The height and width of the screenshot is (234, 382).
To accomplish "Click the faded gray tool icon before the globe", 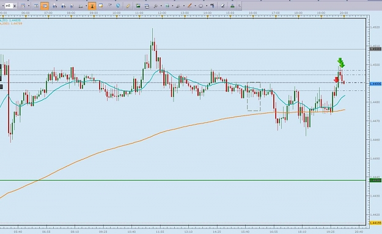I will 109,5.
